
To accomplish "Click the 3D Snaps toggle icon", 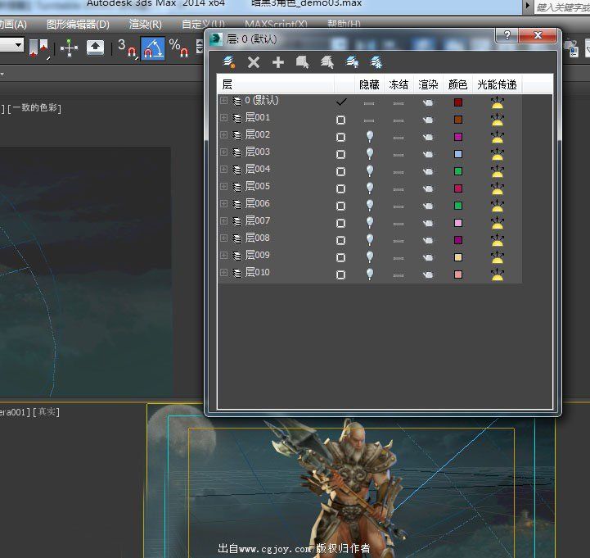I will click(x=127, y=48).
